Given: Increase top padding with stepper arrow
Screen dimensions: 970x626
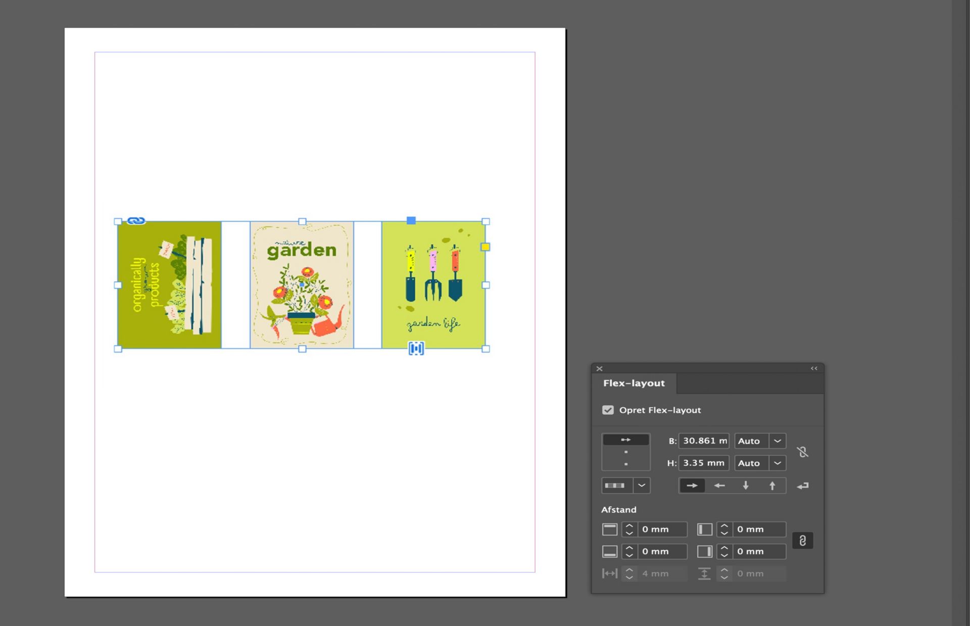Looking at the screenshot, I should [x=629, y=526].
